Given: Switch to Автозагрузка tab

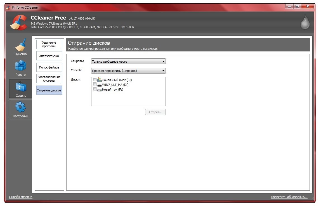Looking at the screenshot, I should (49, 56).
